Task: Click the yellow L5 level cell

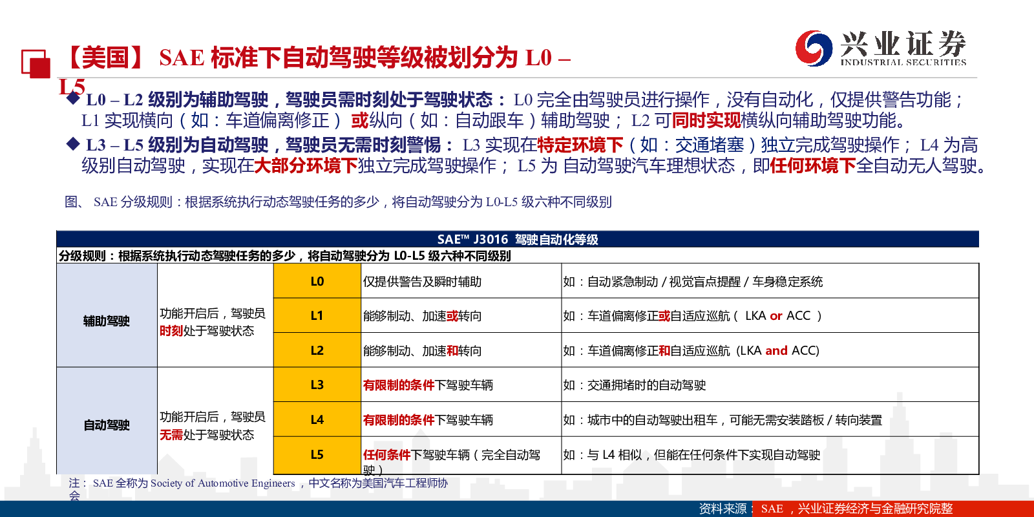Action: [317, 455]
